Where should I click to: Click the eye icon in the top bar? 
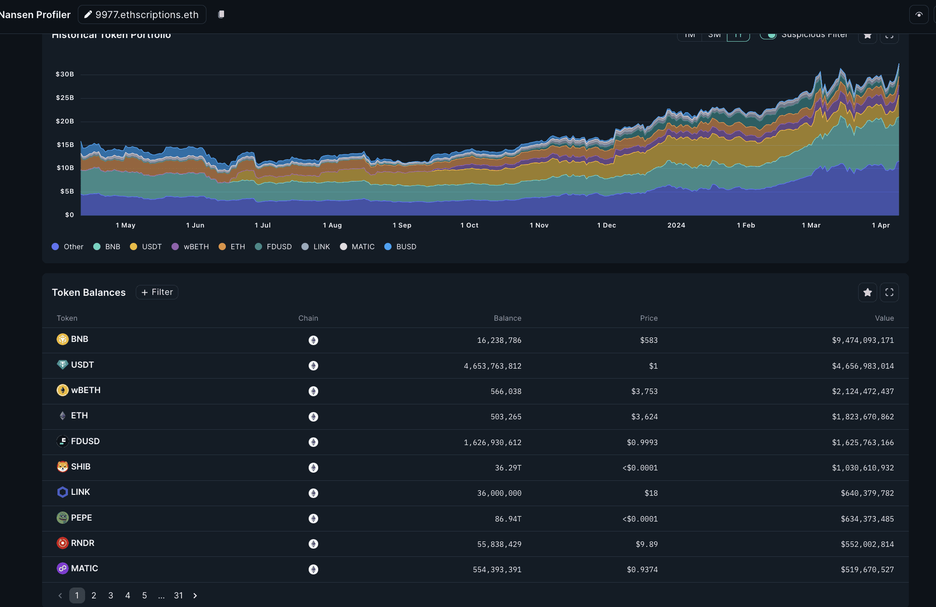coord(919,14)
